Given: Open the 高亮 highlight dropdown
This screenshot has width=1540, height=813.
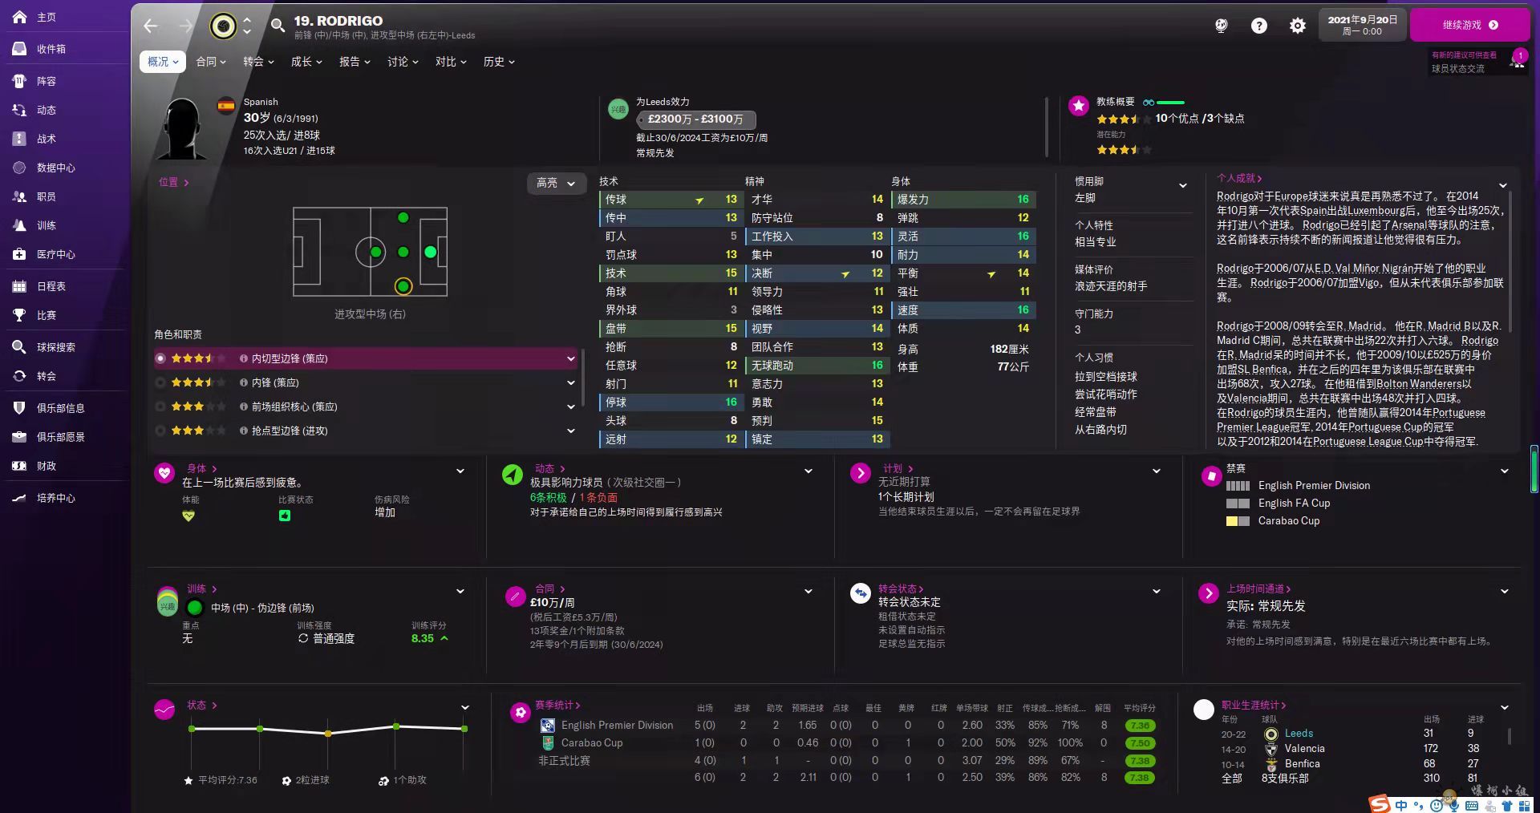Looking at the screenshot, I should point(556,183).
